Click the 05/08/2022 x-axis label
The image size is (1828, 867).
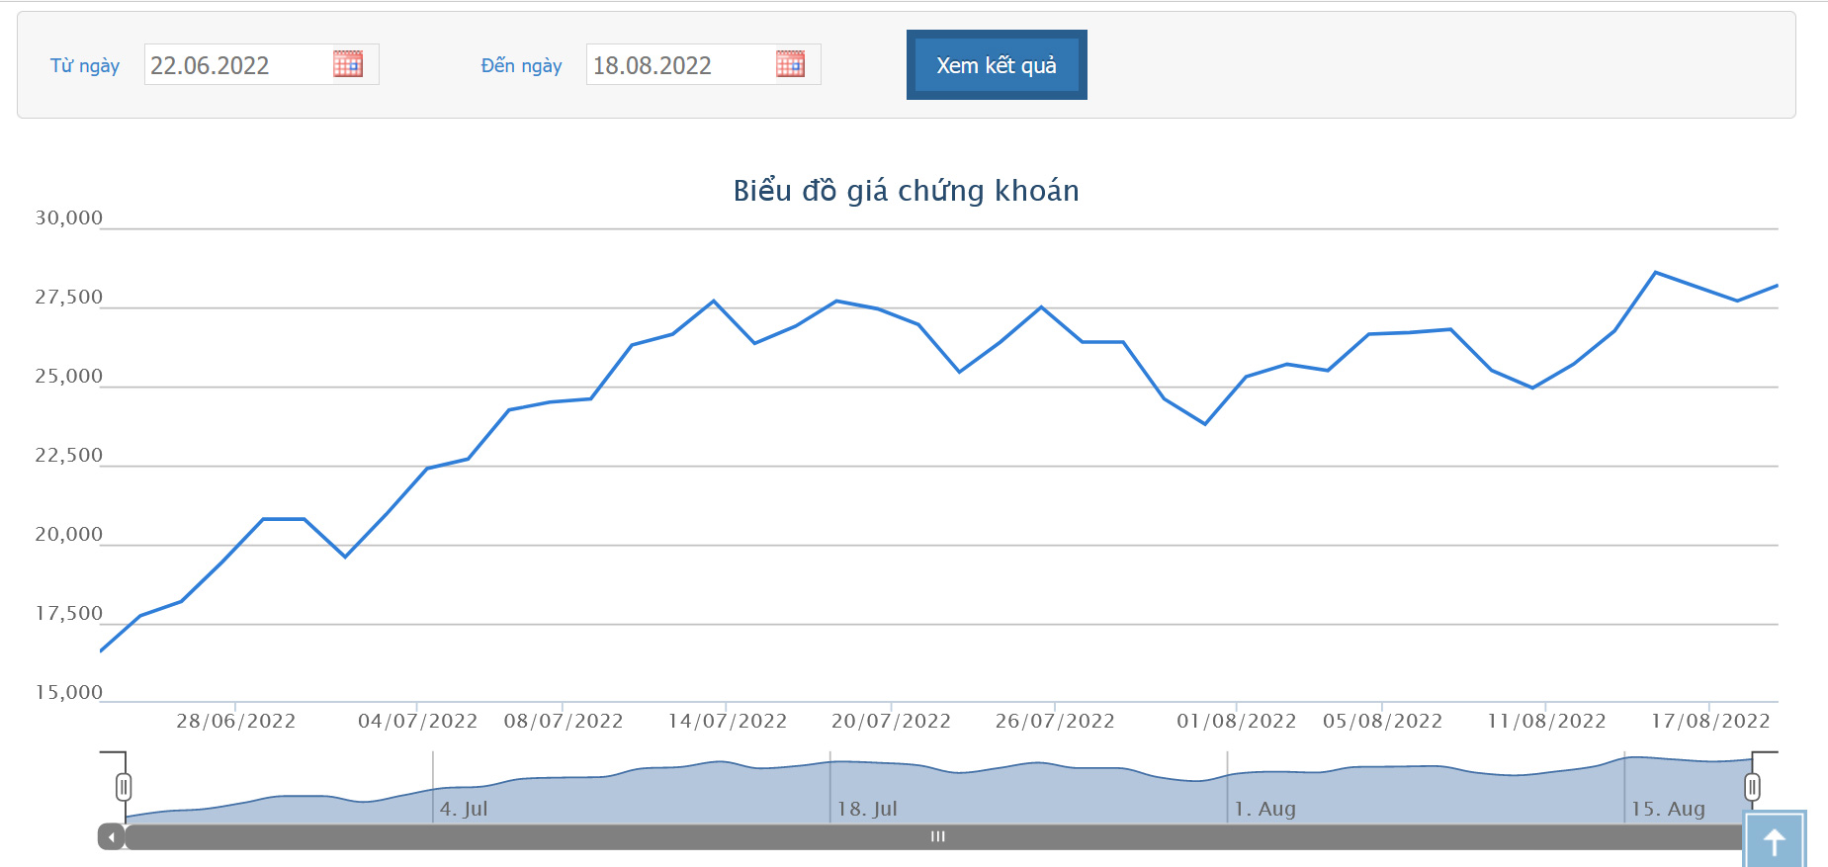click(x=1382, y=721)
